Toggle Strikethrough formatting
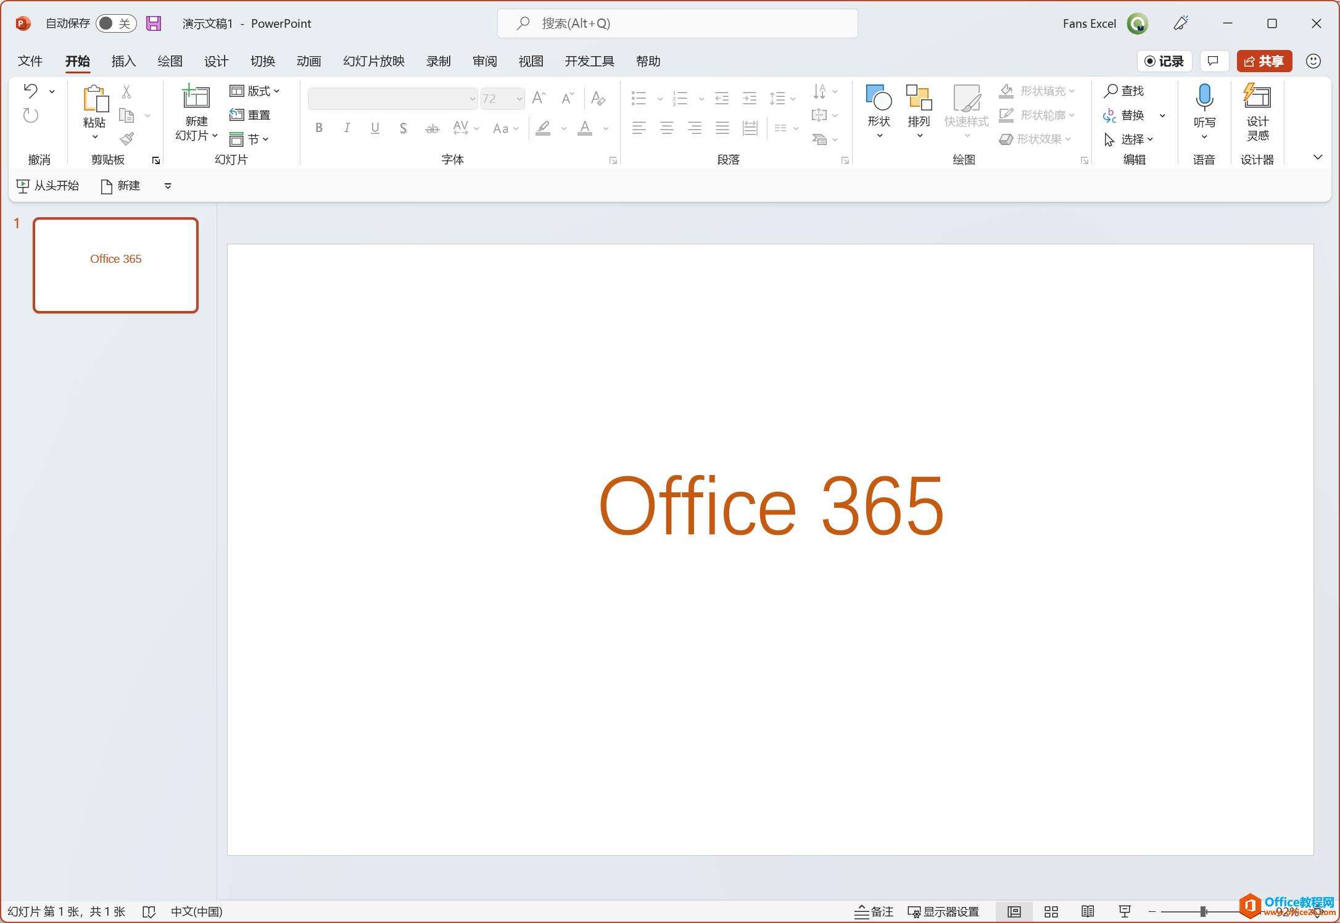The height and width of the screenshot is (923, 1340). [432, 128]
